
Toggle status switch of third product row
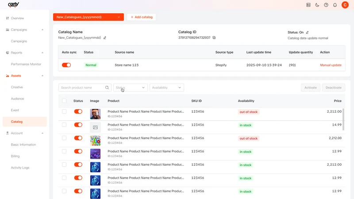pyautogui.click(x=78, y=138)
